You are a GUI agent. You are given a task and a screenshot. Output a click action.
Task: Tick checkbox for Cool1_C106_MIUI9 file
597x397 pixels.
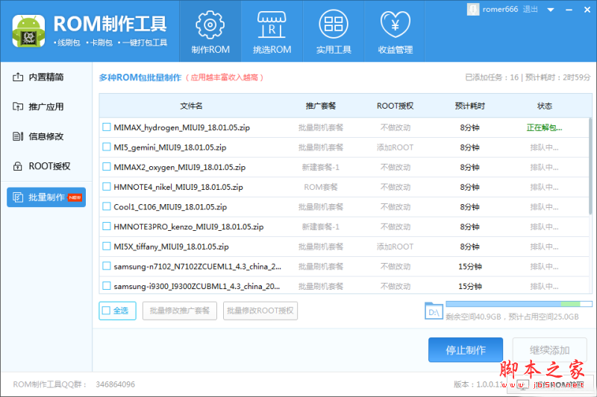107,206
